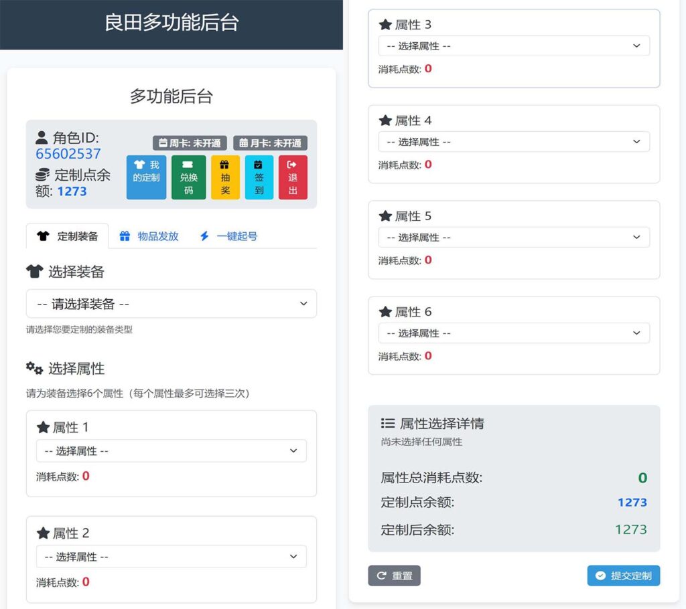Select the 定制装备 tab
Screen dimensions: 686x609
click(68, 236)
